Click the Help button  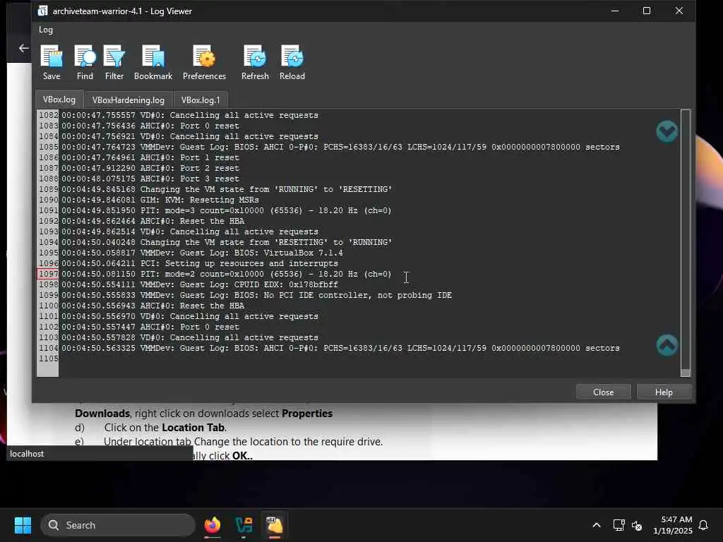tap(664, 392)
